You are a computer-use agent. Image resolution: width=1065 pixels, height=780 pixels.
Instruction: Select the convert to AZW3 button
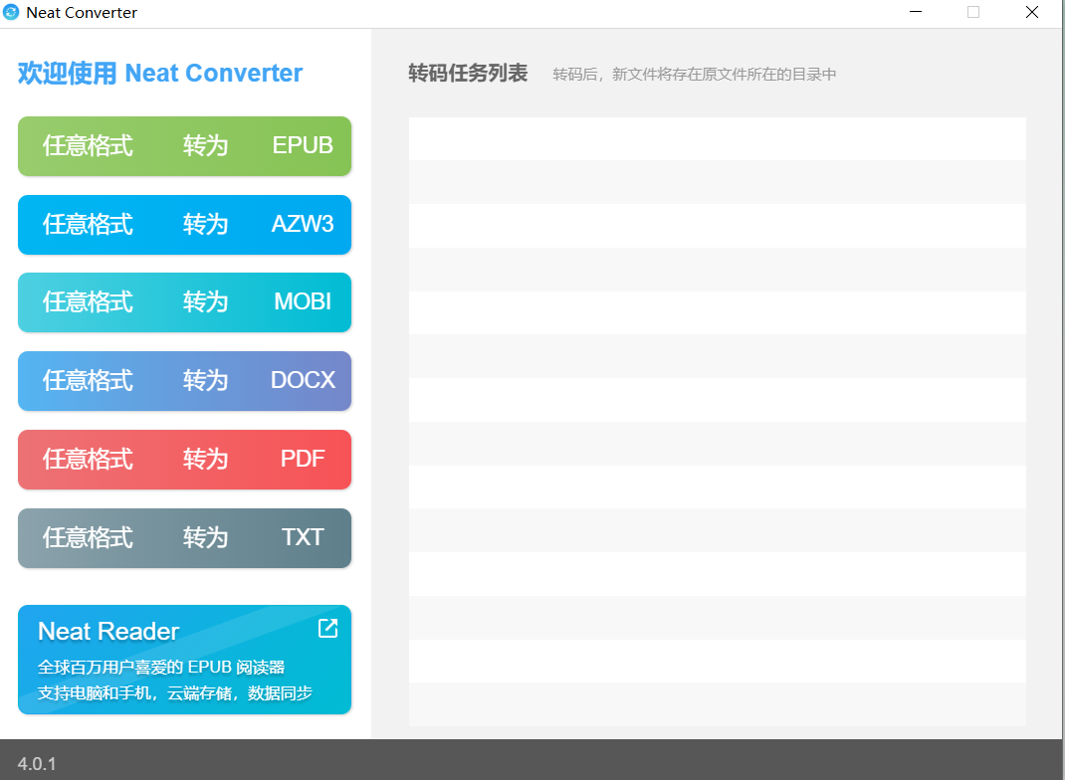[184, 225]
